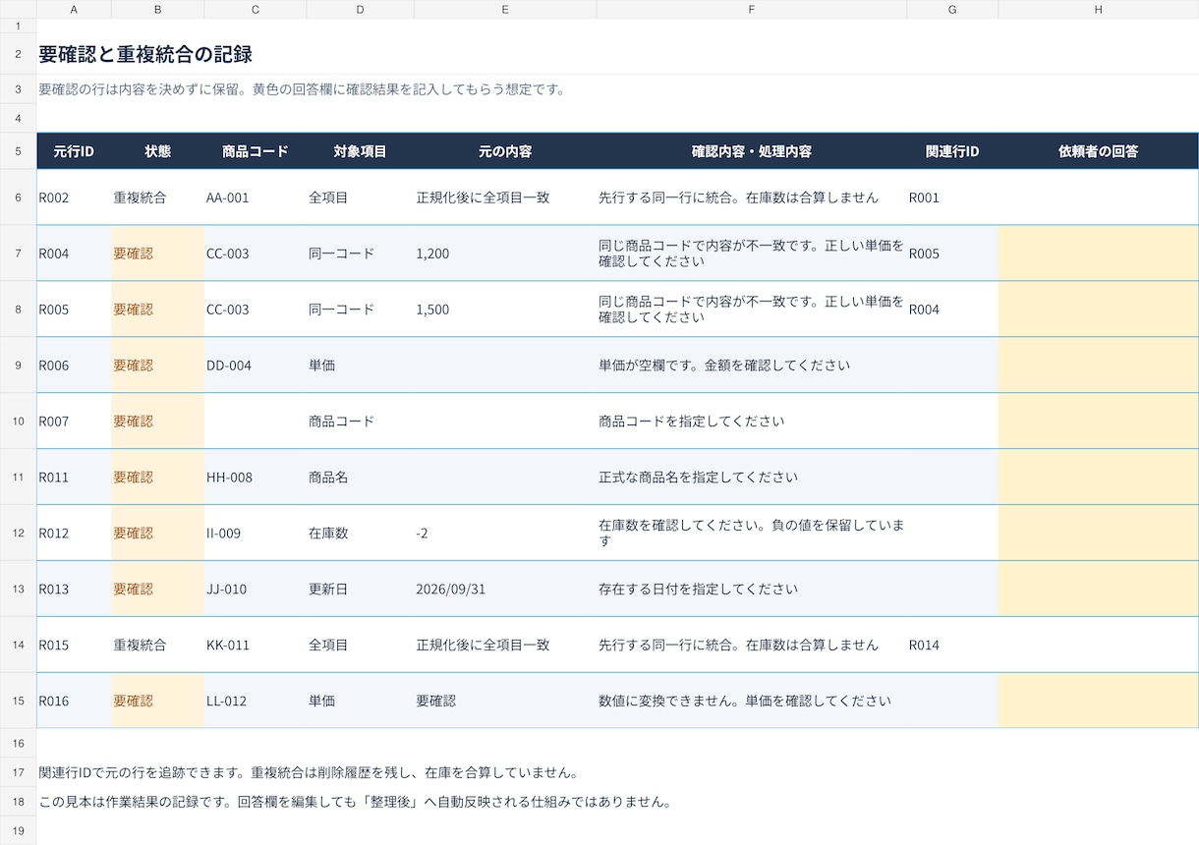Click yellow answer field for row R007
Image resolution: width=1199 pixels, height=845 pixels.
[x=1099, y=422]
